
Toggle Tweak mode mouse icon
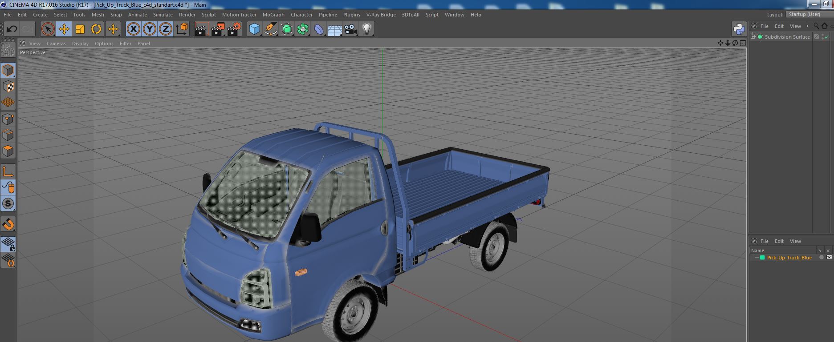point(8,187)
